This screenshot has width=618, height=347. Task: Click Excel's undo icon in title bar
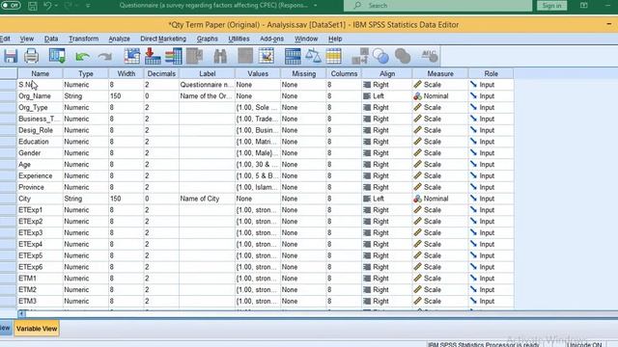pos(47,6)
